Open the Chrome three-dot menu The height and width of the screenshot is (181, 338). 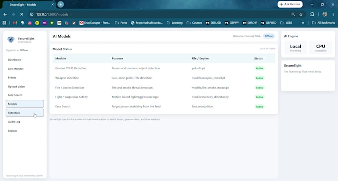point(333,14)
